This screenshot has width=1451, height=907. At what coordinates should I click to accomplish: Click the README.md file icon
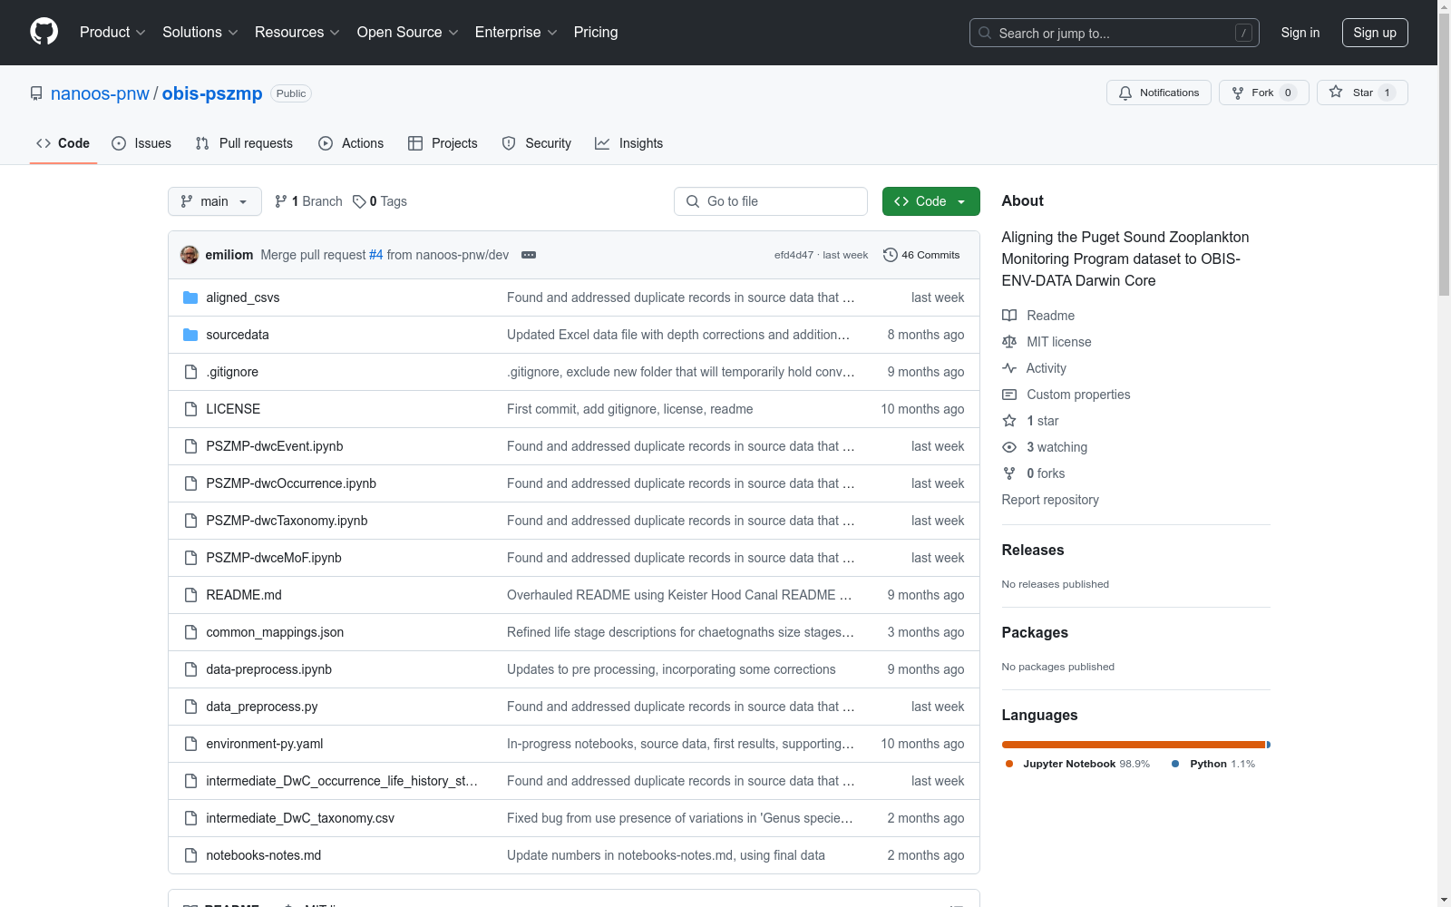click(190, 595)
